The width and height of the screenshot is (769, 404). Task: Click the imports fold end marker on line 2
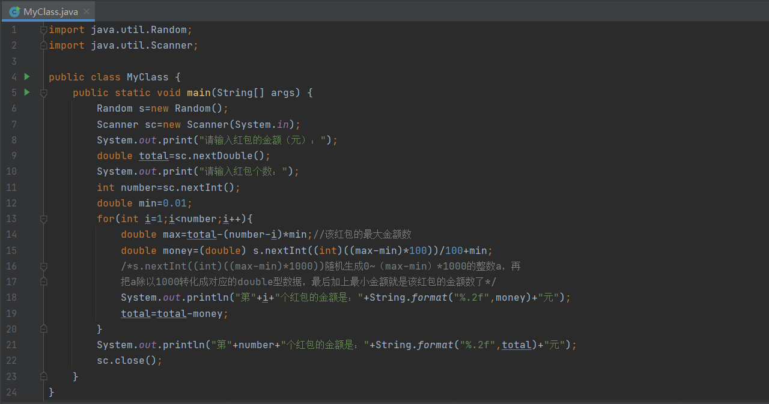pos(43,46)
